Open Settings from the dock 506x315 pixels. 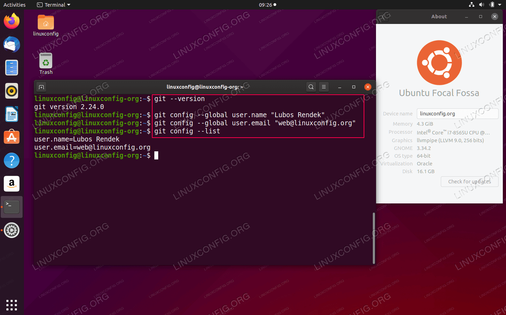pos(12,230)
